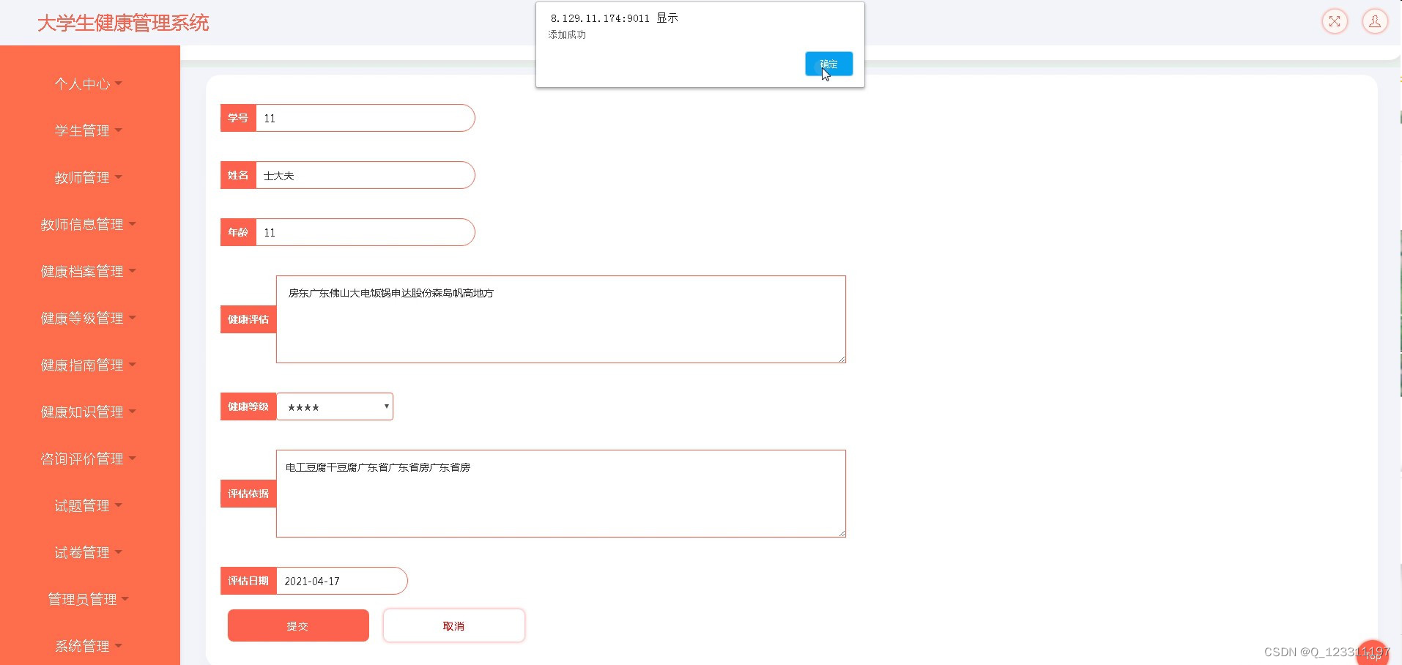Open 试题管理 sidebar dropdown

point(89,506)
